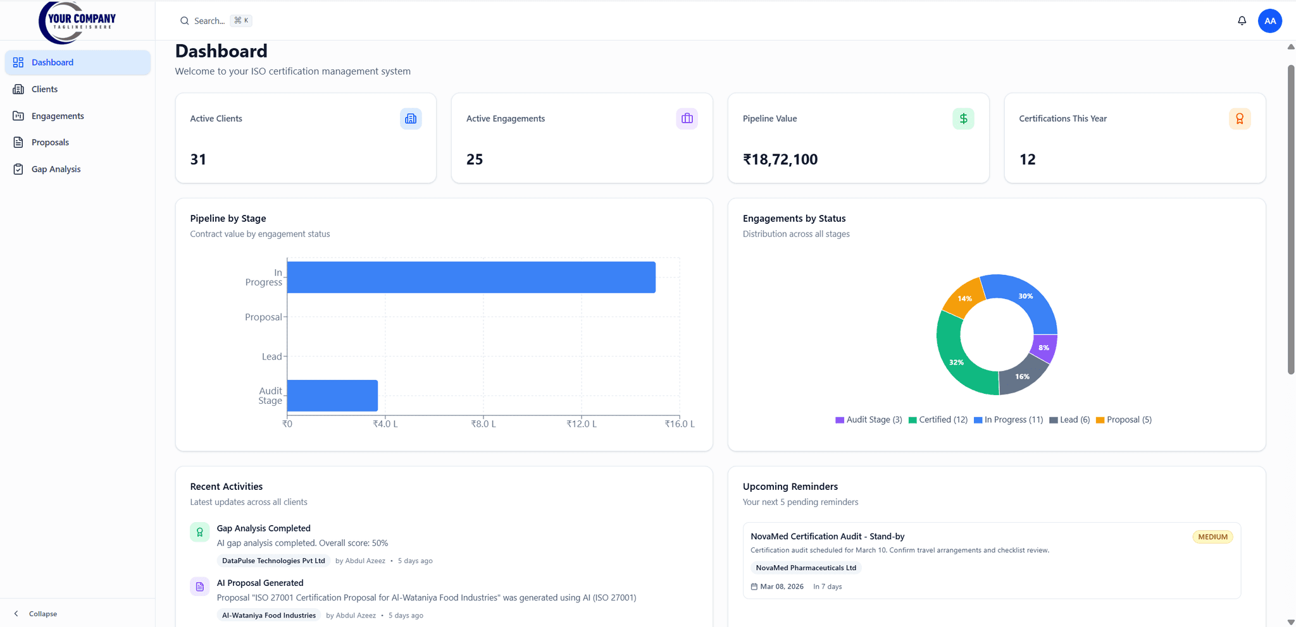Click the Lead (6) legend entry

pos(1069,420)
